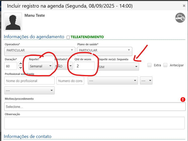Click Manu Teste profile photo

coord(13,22)
